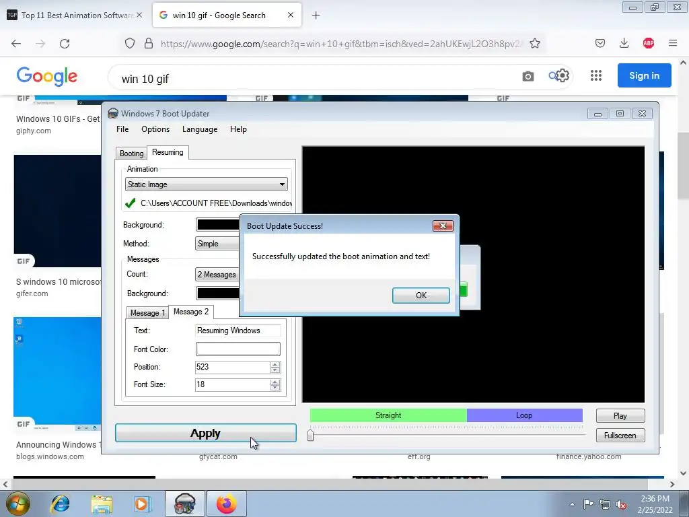Select the Message 2 tab
The image size is (689, 517).
click(191, 312)
